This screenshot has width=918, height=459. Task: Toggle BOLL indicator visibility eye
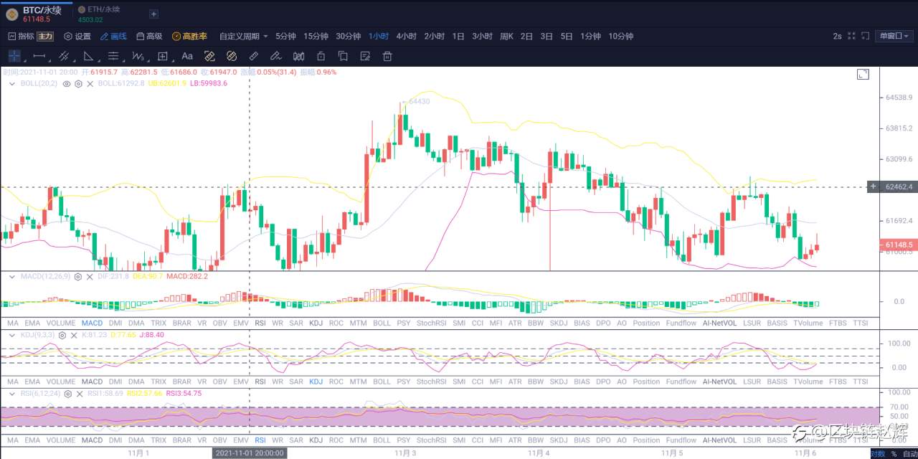67,84
